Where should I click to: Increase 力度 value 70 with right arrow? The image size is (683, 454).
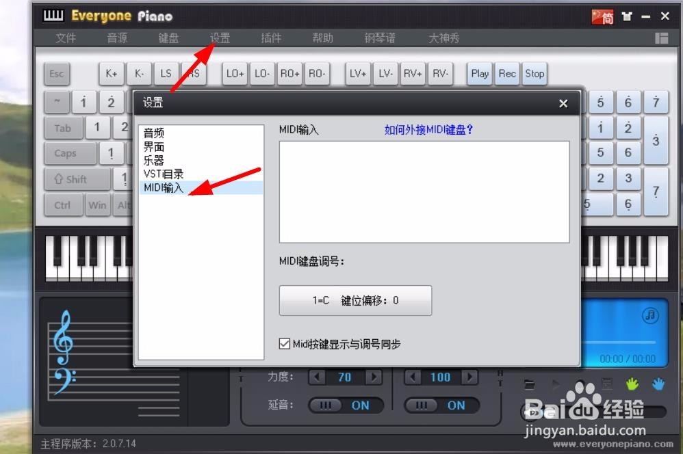(374, 377)
